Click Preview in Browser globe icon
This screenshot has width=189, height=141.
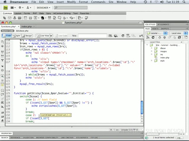click(115, 36)
